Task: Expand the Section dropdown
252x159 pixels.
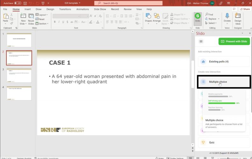Action: tap(43, 24)
